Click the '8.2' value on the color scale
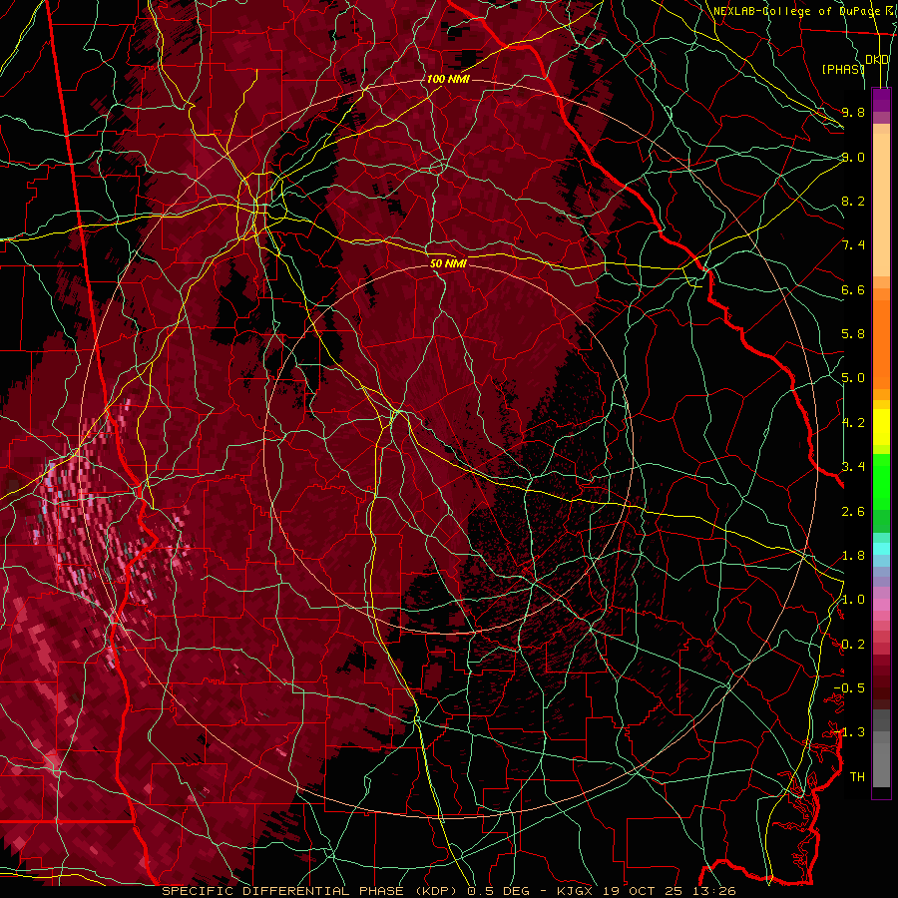 click(853, 201)
